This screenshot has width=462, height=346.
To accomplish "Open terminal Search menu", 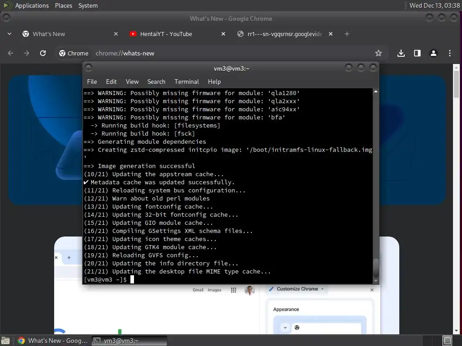I will pos(156,82).
